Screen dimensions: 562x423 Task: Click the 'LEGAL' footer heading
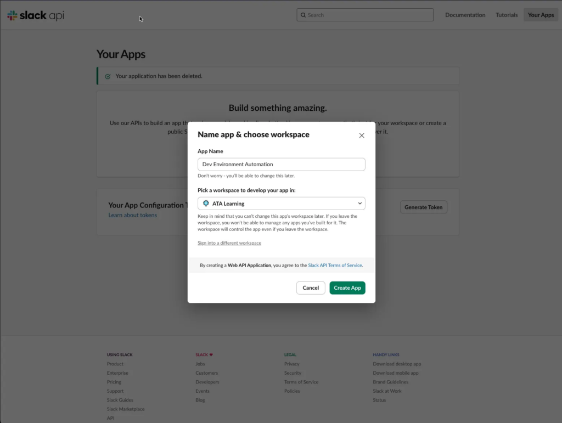pos(290,354)
